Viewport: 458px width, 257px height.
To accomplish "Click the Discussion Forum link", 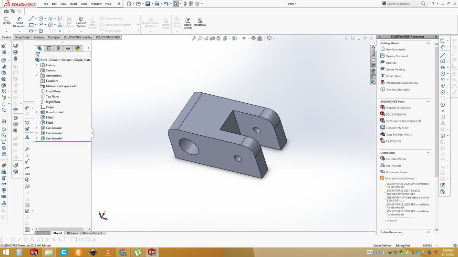I will pyautogui.click(x=396, y=172).
